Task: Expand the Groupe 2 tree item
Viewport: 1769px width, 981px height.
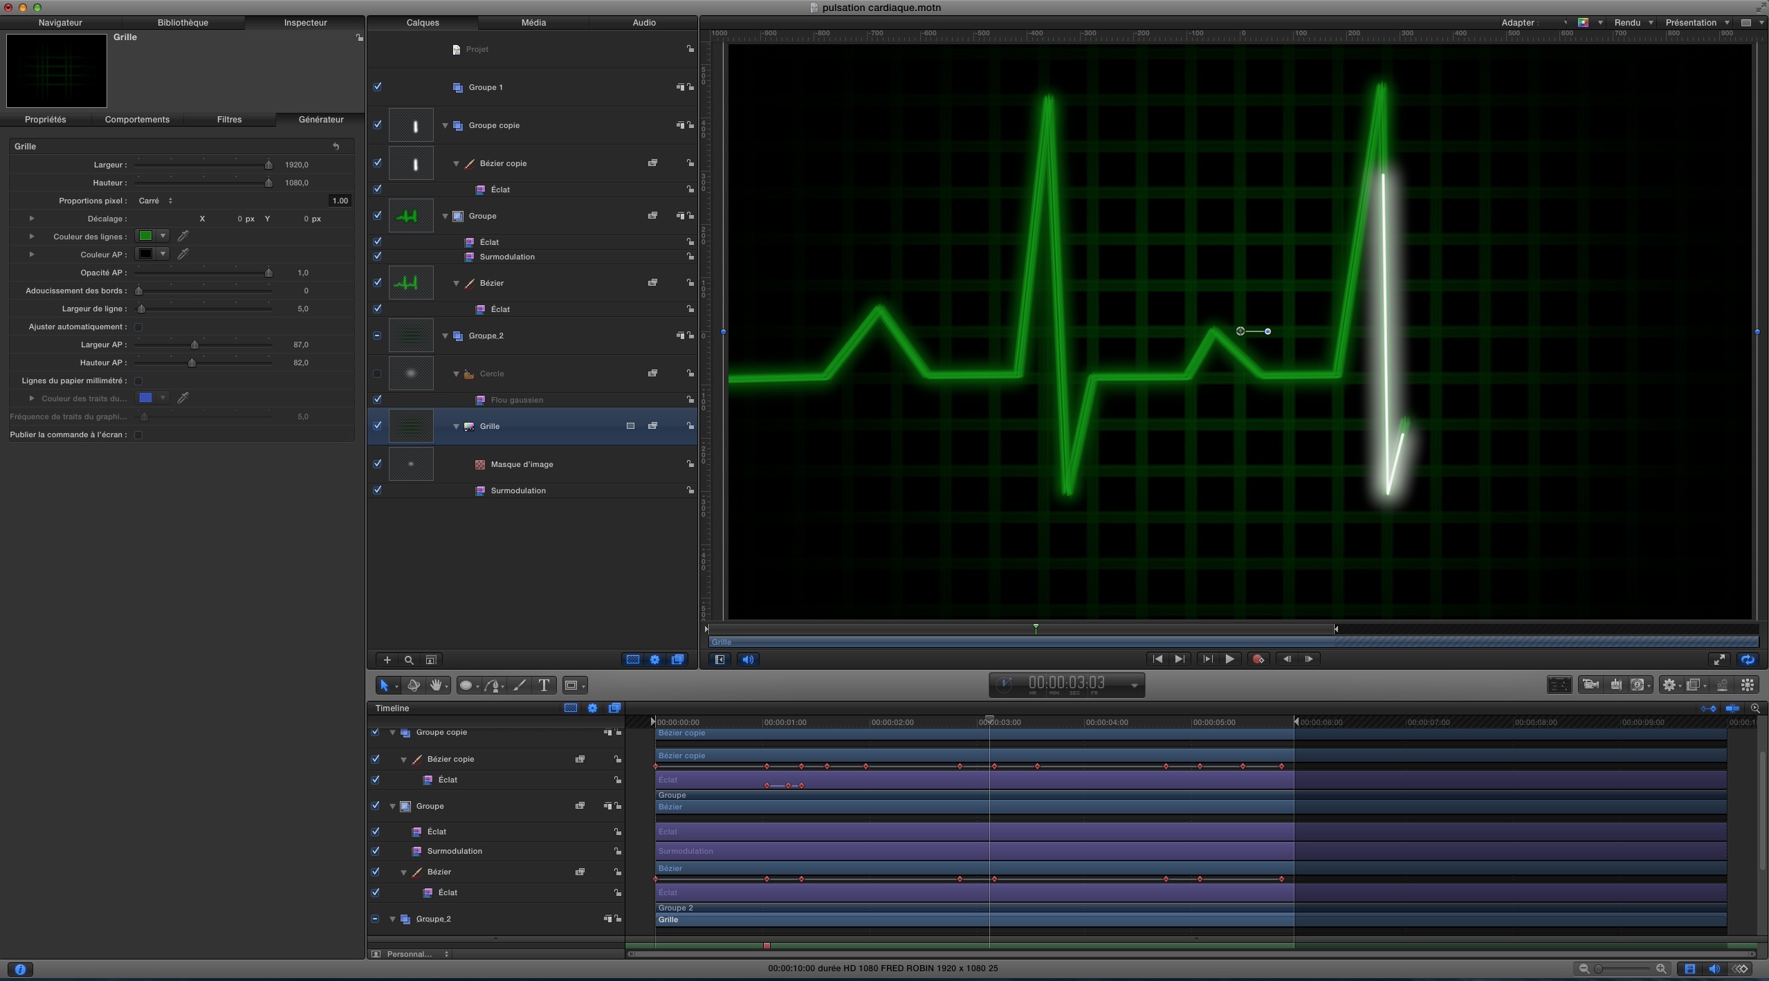Action: click(446, 336)
